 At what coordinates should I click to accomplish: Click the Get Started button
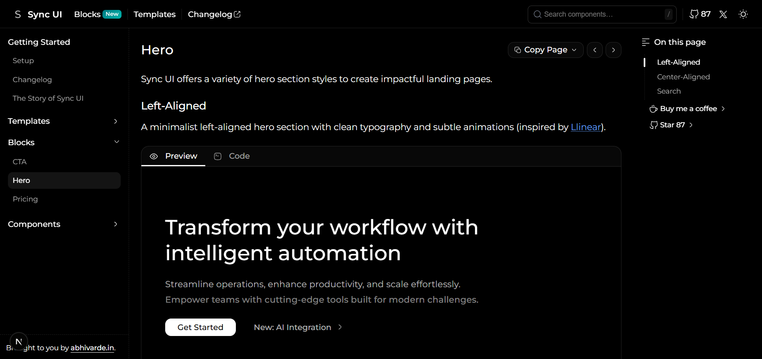click(200, 327)
